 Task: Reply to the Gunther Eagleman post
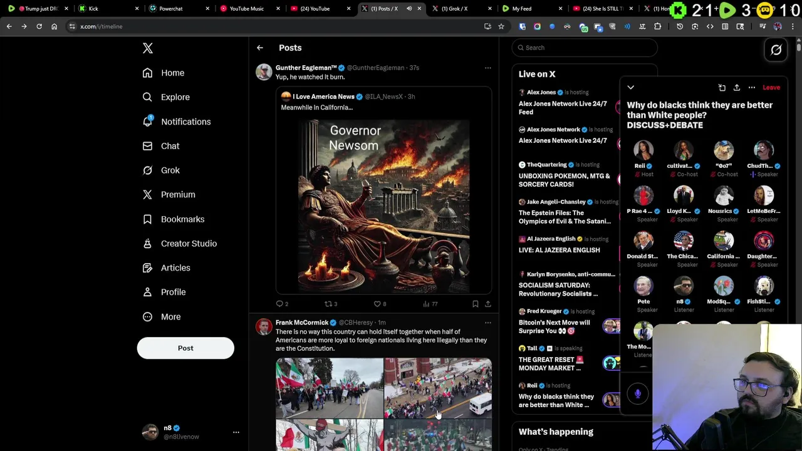pos(282,304)
